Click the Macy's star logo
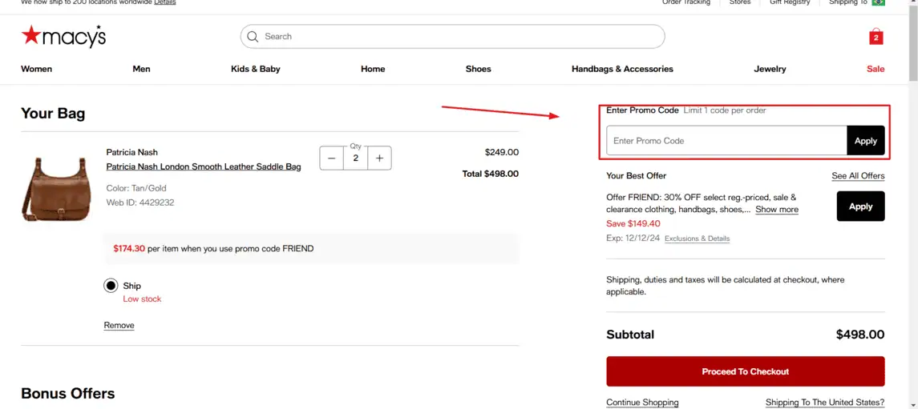The height and width of the screenshot is (409, 918). point(63,37)
